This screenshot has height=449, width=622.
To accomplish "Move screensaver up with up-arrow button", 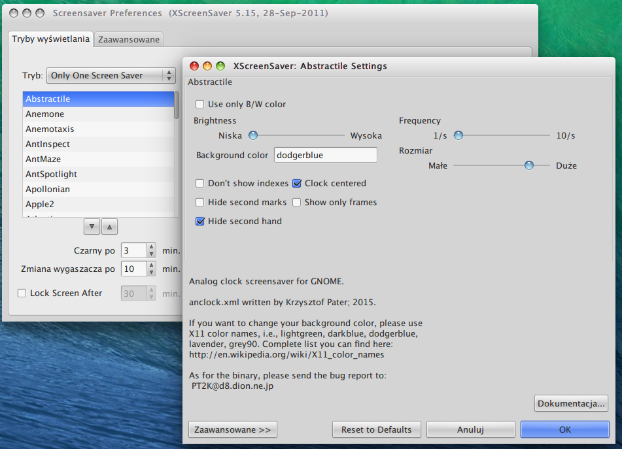I will pyautogui.click(x=109, y=227).
